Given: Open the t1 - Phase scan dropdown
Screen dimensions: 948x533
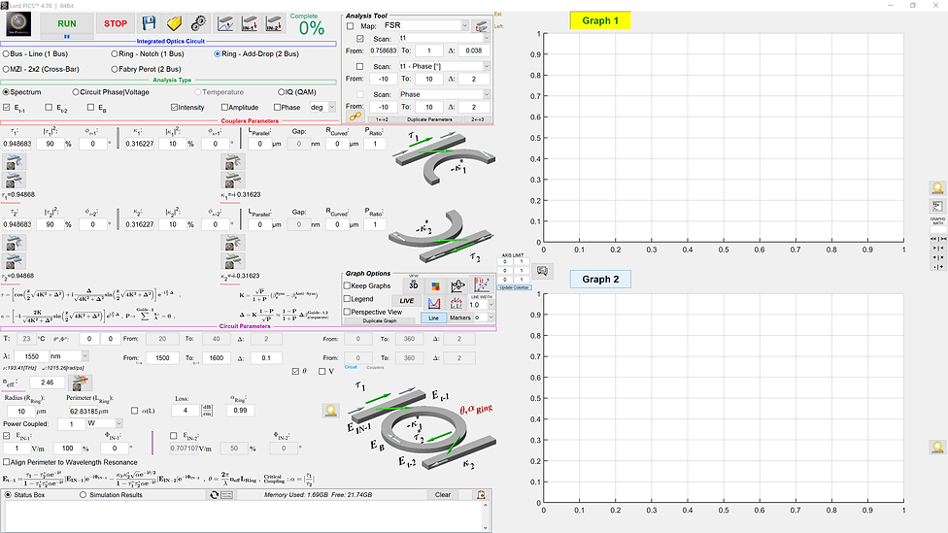Looking at the screenshot, I should (x=486, y=66).
